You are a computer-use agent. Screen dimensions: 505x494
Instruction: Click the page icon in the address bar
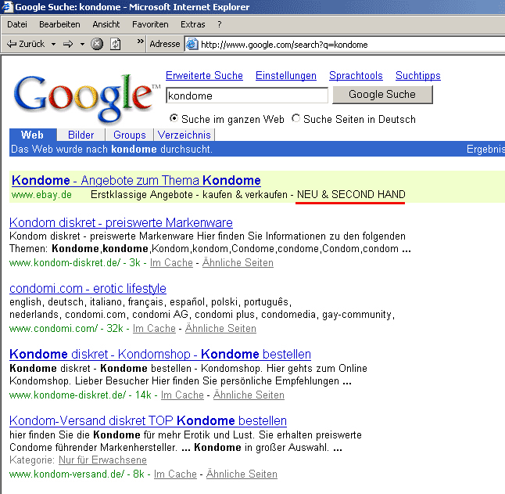coord(192,44)
